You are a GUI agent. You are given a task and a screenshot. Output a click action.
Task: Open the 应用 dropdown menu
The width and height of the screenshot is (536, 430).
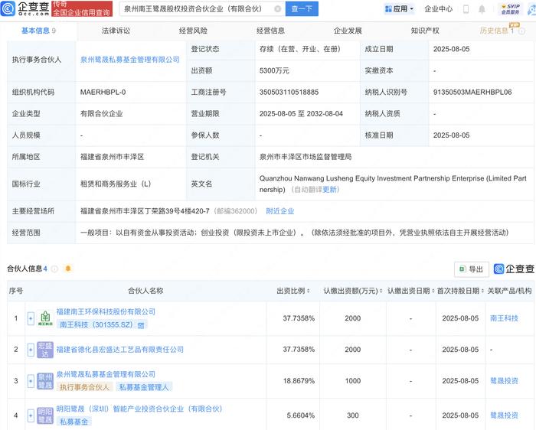pyautogui.click(x=399, y=9)
